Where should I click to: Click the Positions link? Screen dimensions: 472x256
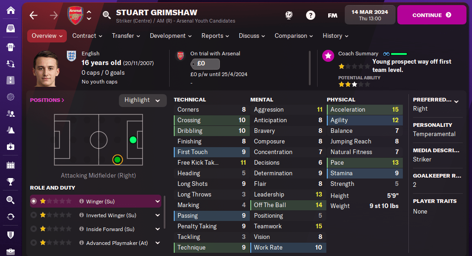[x=47, y=100]
